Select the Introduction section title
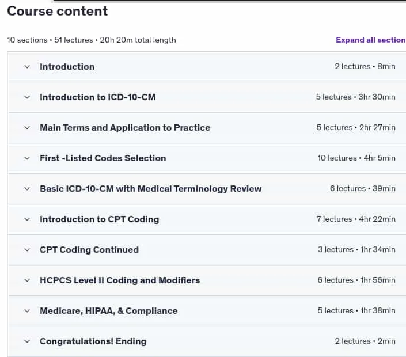Screen dimensions: 406x357 pos(67,67)
